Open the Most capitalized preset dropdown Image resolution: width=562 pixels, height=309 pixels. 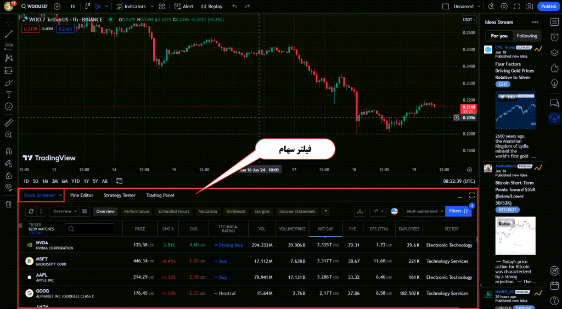424,211
